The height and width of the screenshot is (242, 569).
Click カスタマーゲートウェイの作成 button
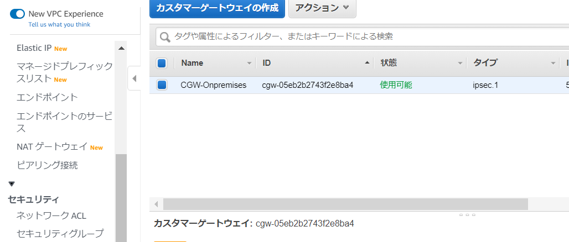(217, 8)
